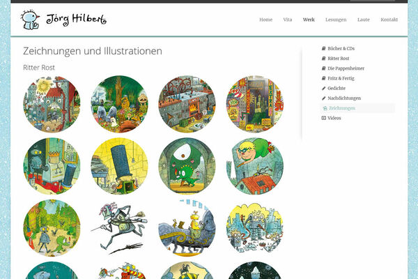
Task: Open the Kontakt menu item
Action: point(389,20)
